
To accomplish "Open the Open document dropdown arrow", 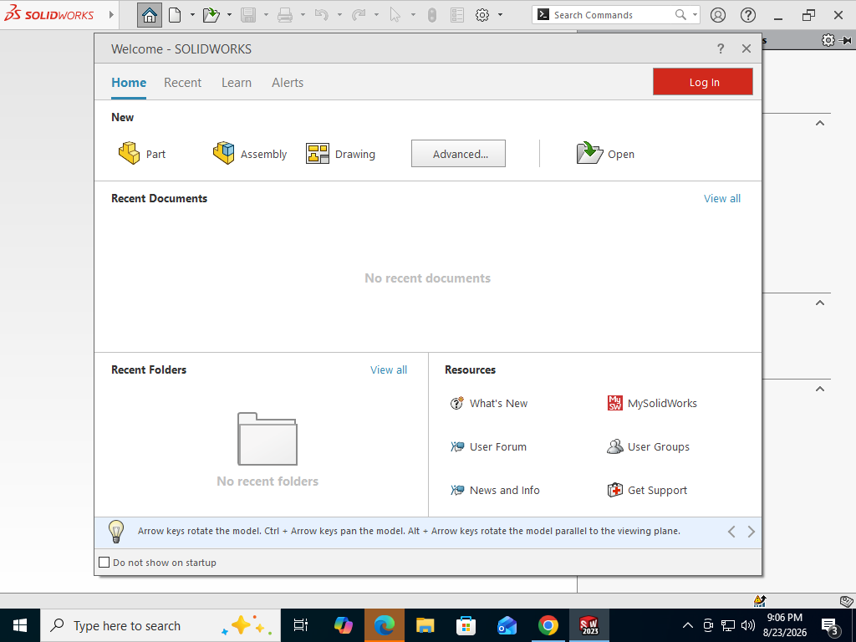I will (x=229, y=15).
